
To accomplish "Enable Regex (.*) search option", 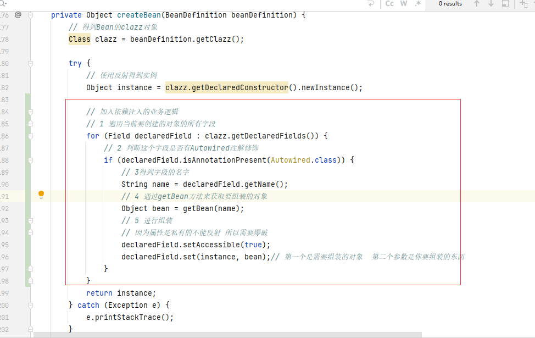I will point(418,4).
